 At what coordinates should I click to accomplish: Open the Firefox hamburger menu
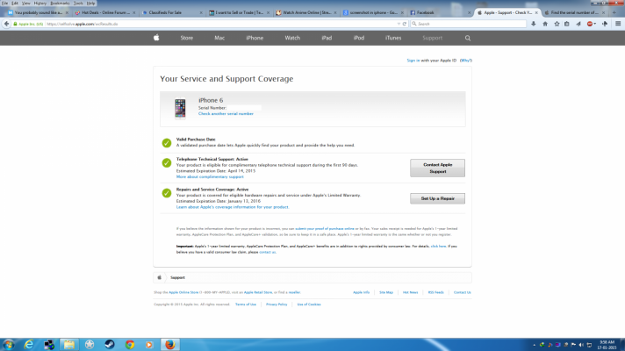coord(618,24)
